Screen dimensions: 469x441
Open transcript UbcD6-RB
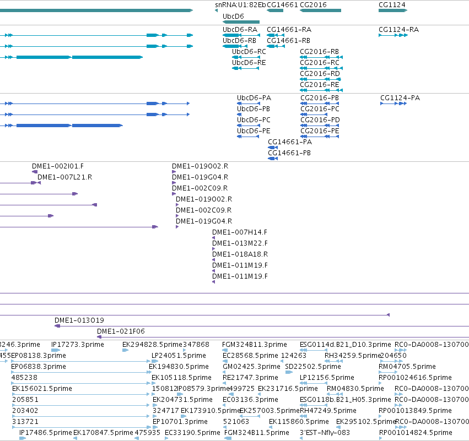(239, 41)
